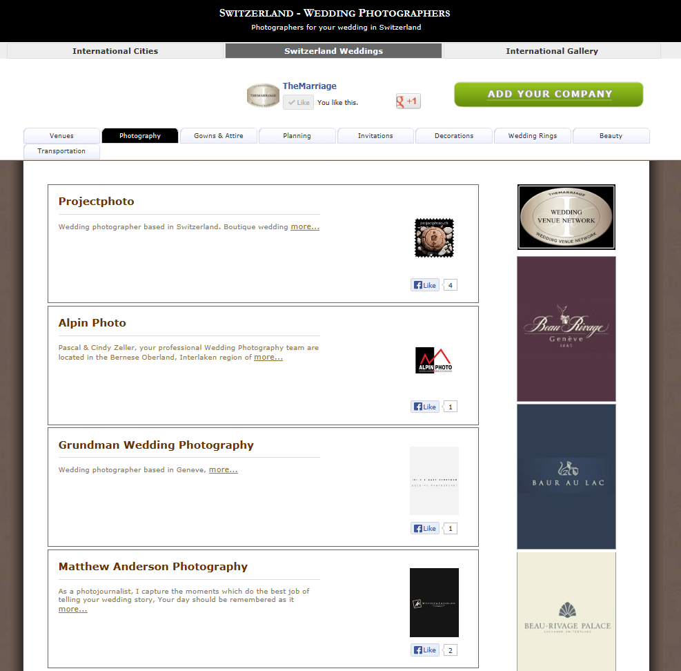Select the Wedding Rings category tab

click(x=532, y=136)
